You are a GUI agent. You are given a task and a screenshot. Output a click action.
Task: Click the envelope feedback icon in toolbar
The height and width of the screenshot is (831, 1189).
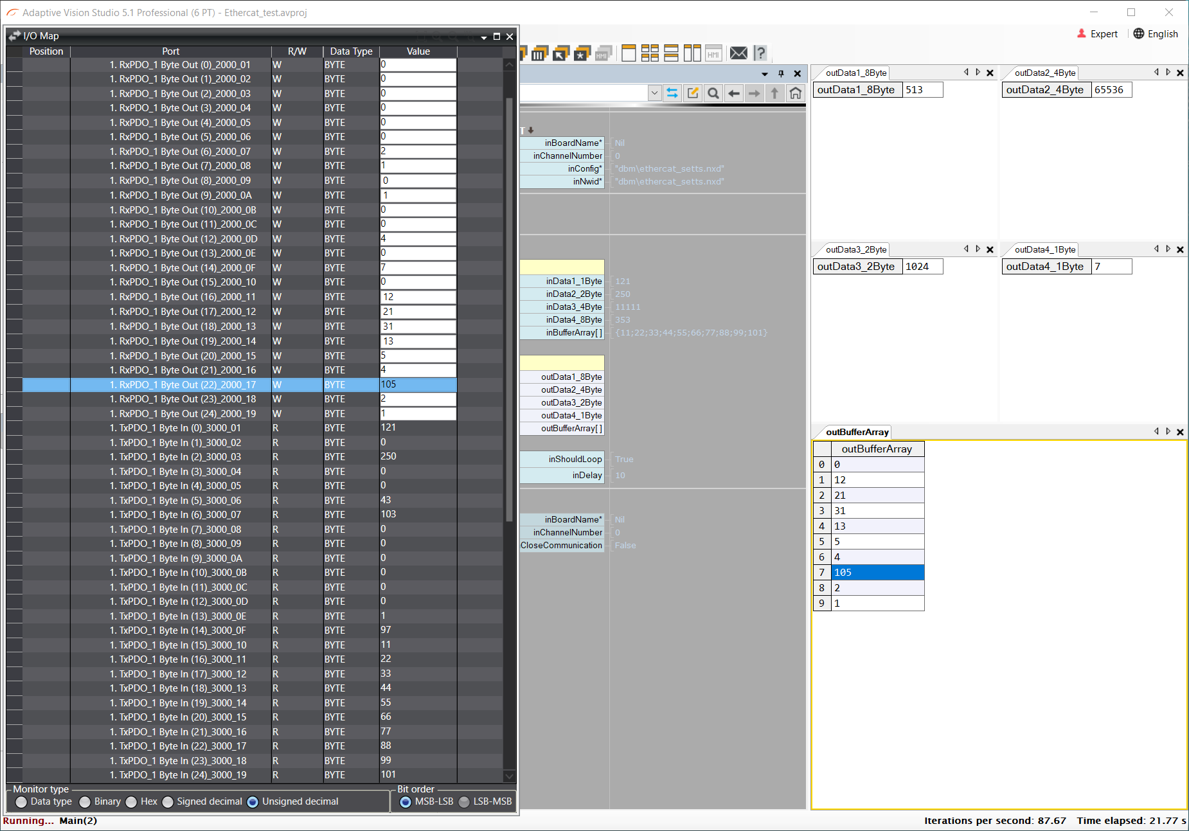coord(738,53)
